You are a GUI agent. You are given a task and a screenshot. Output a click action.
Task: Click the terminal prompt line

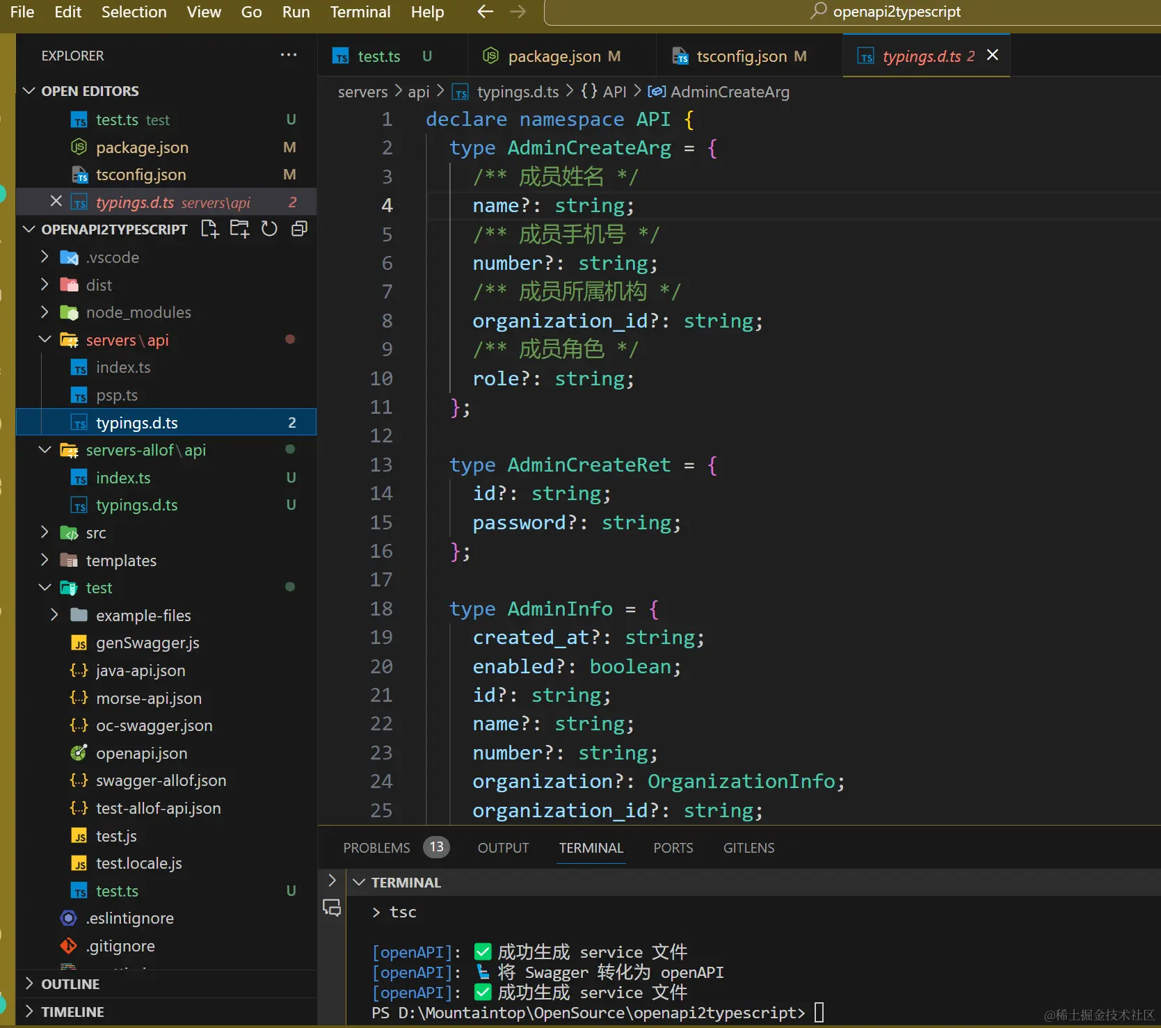click(x=598, y=1013)
